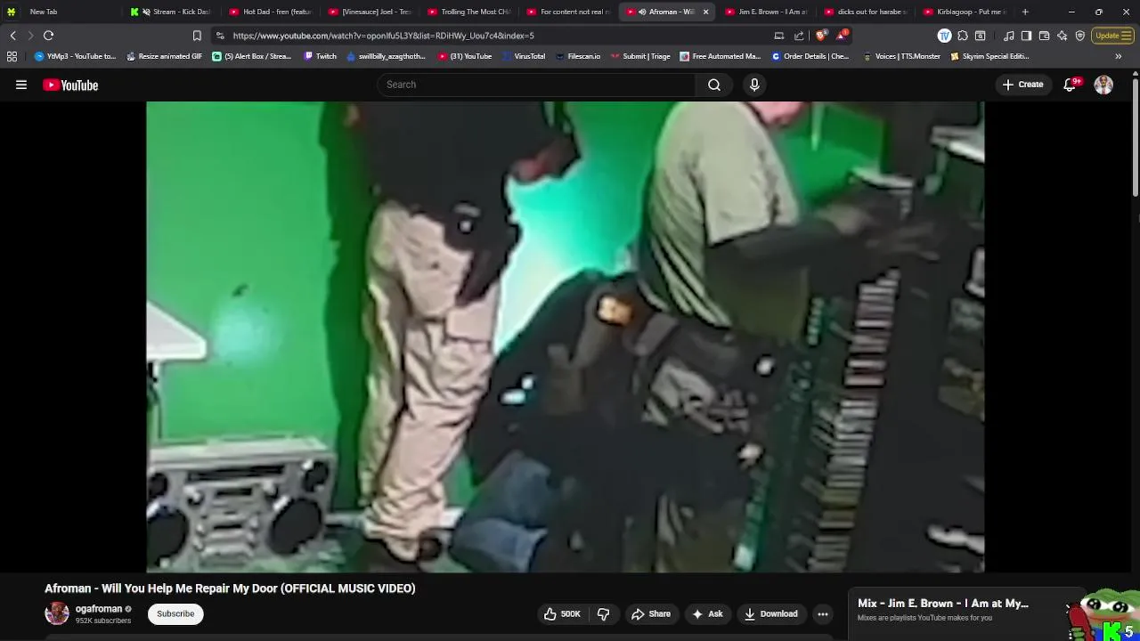The width and height of the screenshot is (1140, 641).
Task: Click the YouTube search magnifier button
Action: pos(714,85)
